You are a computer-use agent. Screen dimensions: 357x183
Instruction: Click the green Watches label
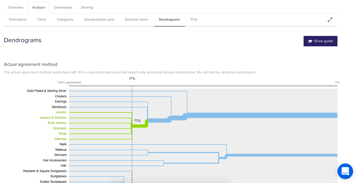(60, 139)
